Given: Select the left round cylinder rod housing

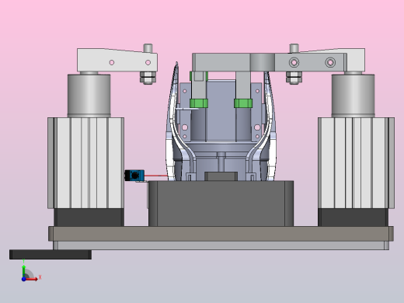Looking at the screenshot, I should 89,96.
